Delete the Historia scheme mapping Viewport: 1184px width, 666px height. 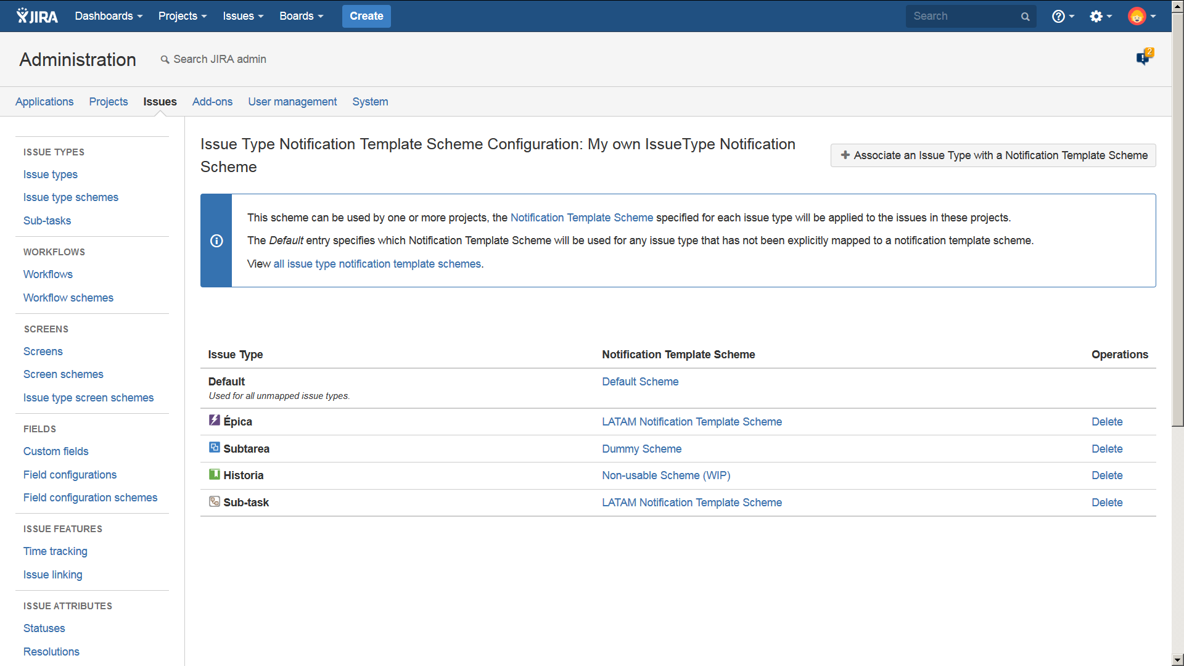pyautogui.click(x=1107, y=475)
